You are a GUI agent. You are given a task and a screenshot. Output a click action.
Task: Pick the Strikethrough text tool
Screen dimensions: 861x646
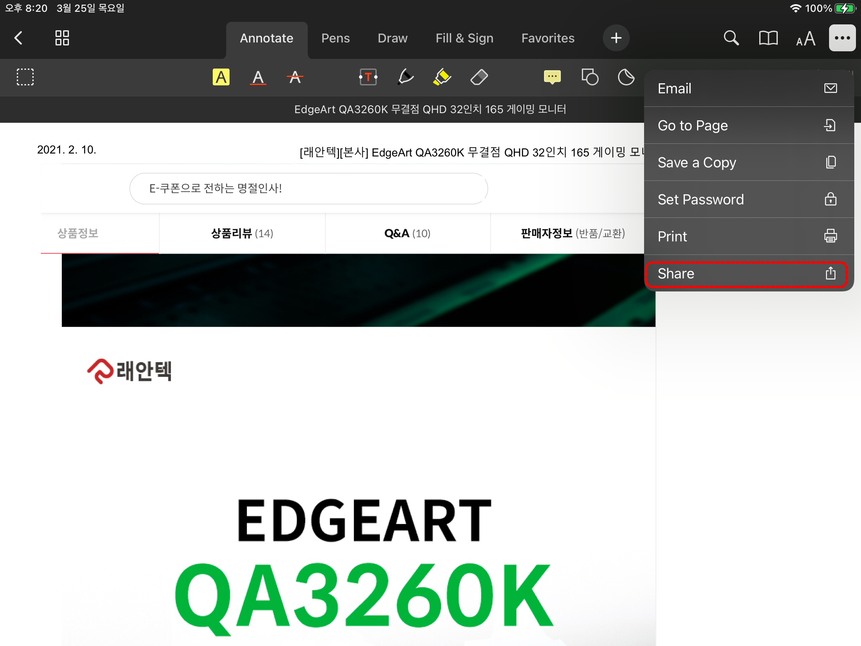click(295, 77)
